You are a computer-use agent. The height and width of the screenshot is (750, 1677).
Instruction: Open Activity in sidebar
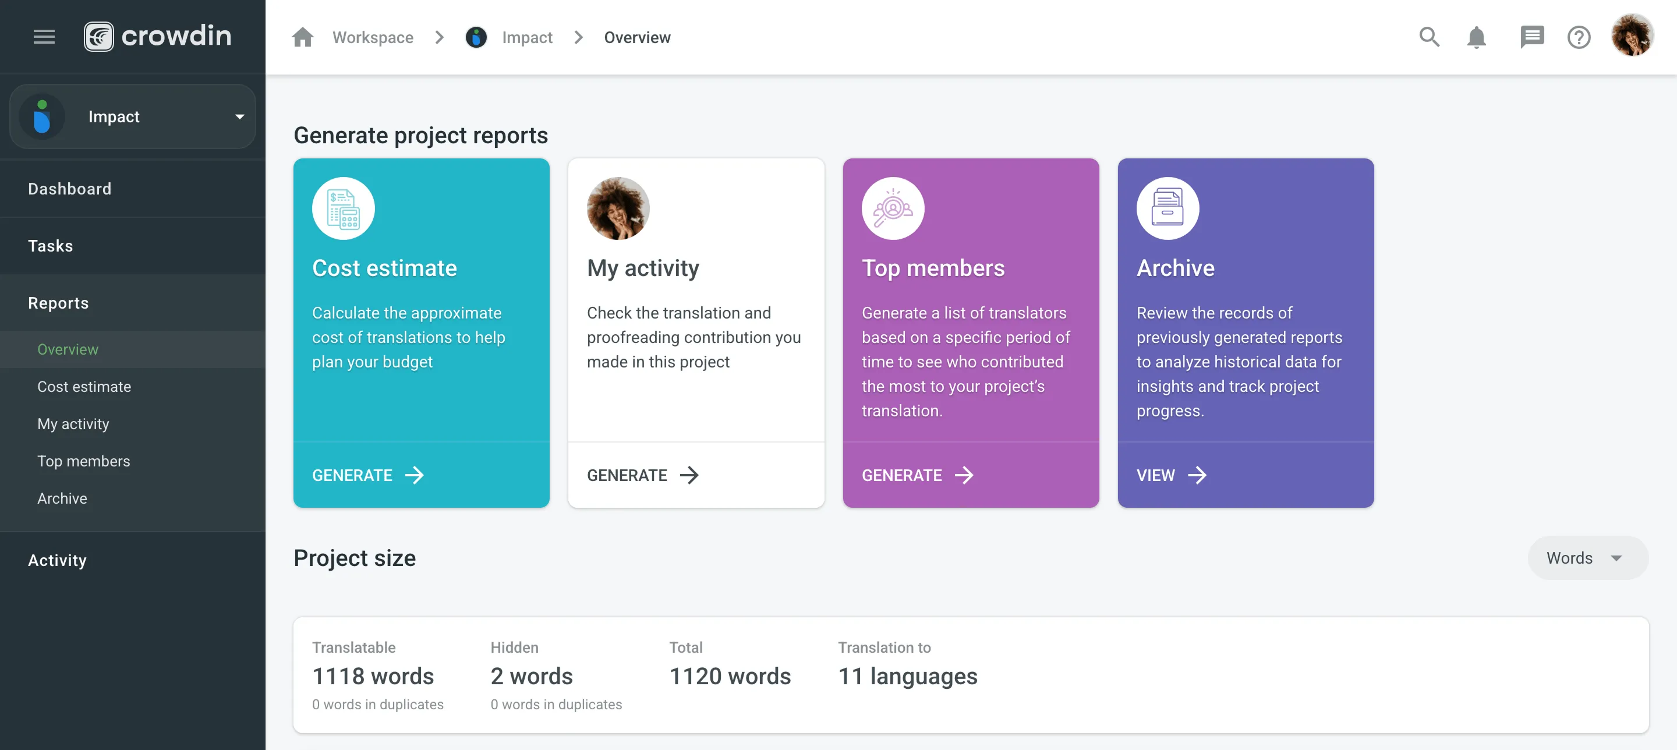[x=133, y=560]
